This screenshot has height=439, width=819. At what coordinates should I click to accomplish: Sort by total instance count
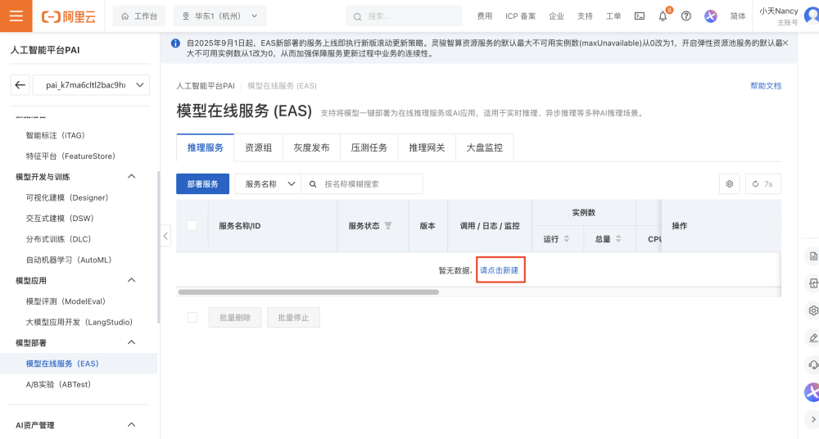coord(618,239)
